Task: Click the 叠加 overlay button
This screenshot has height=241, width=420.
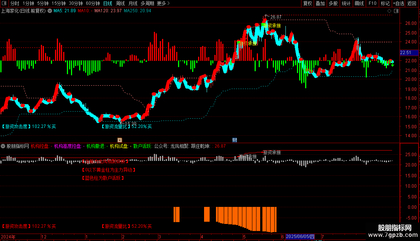Action: 320,3
